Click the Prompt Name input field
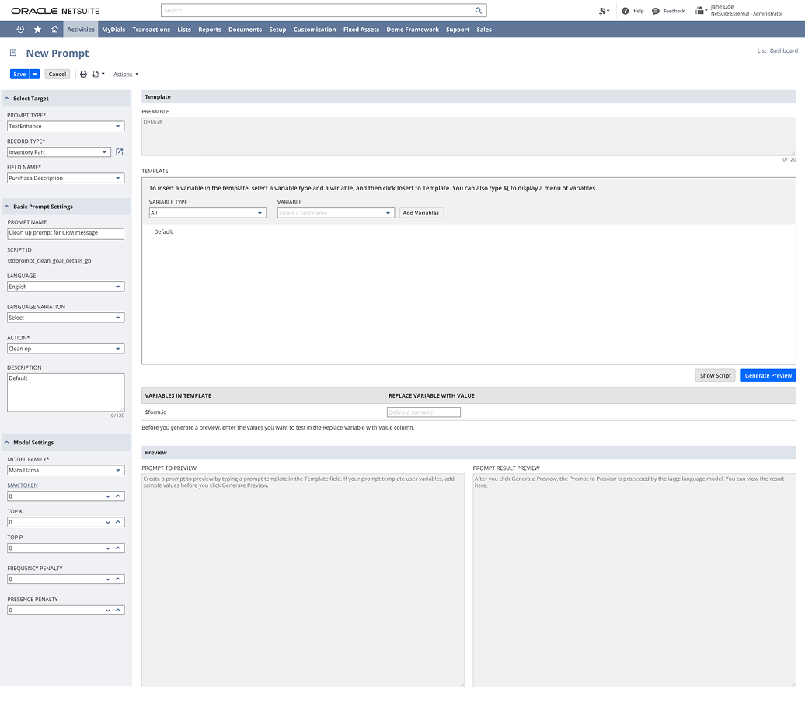 coord(66,234)
